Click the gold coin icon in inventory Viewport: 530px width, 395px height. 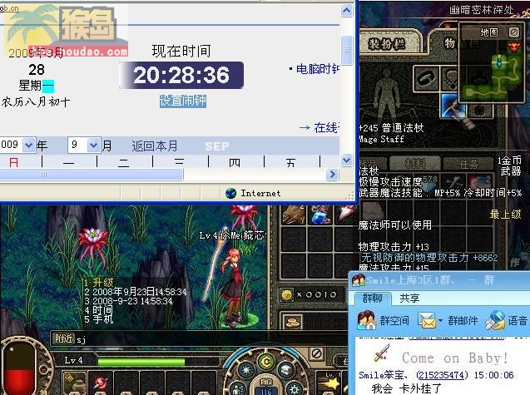coord(286,295)
